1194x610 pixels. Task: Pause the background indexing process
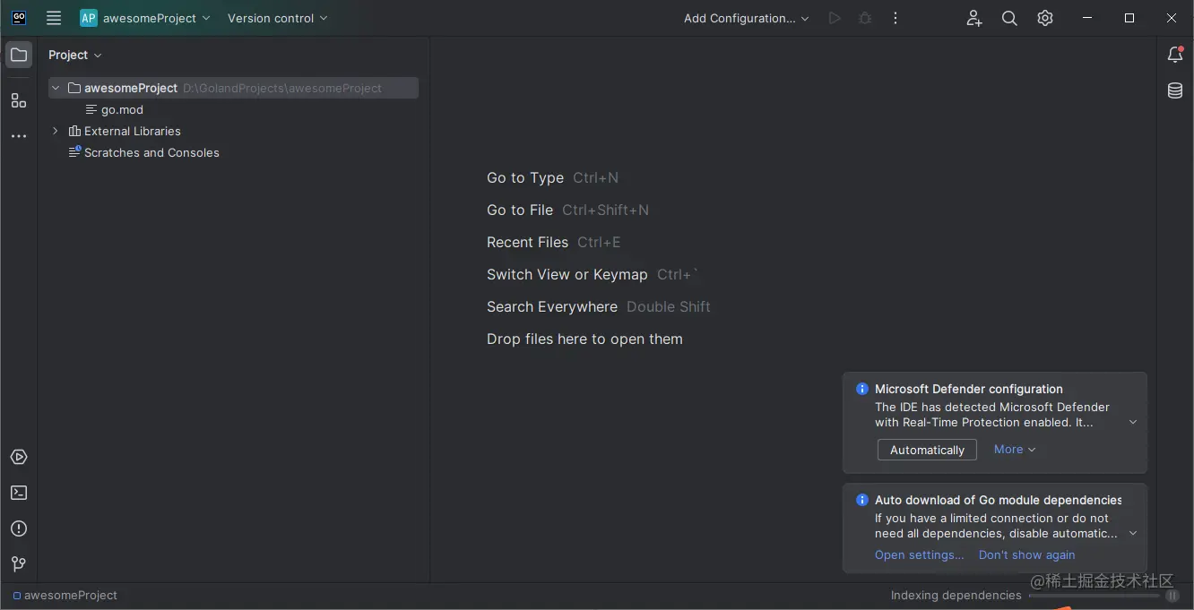(x=1172, y=596)
